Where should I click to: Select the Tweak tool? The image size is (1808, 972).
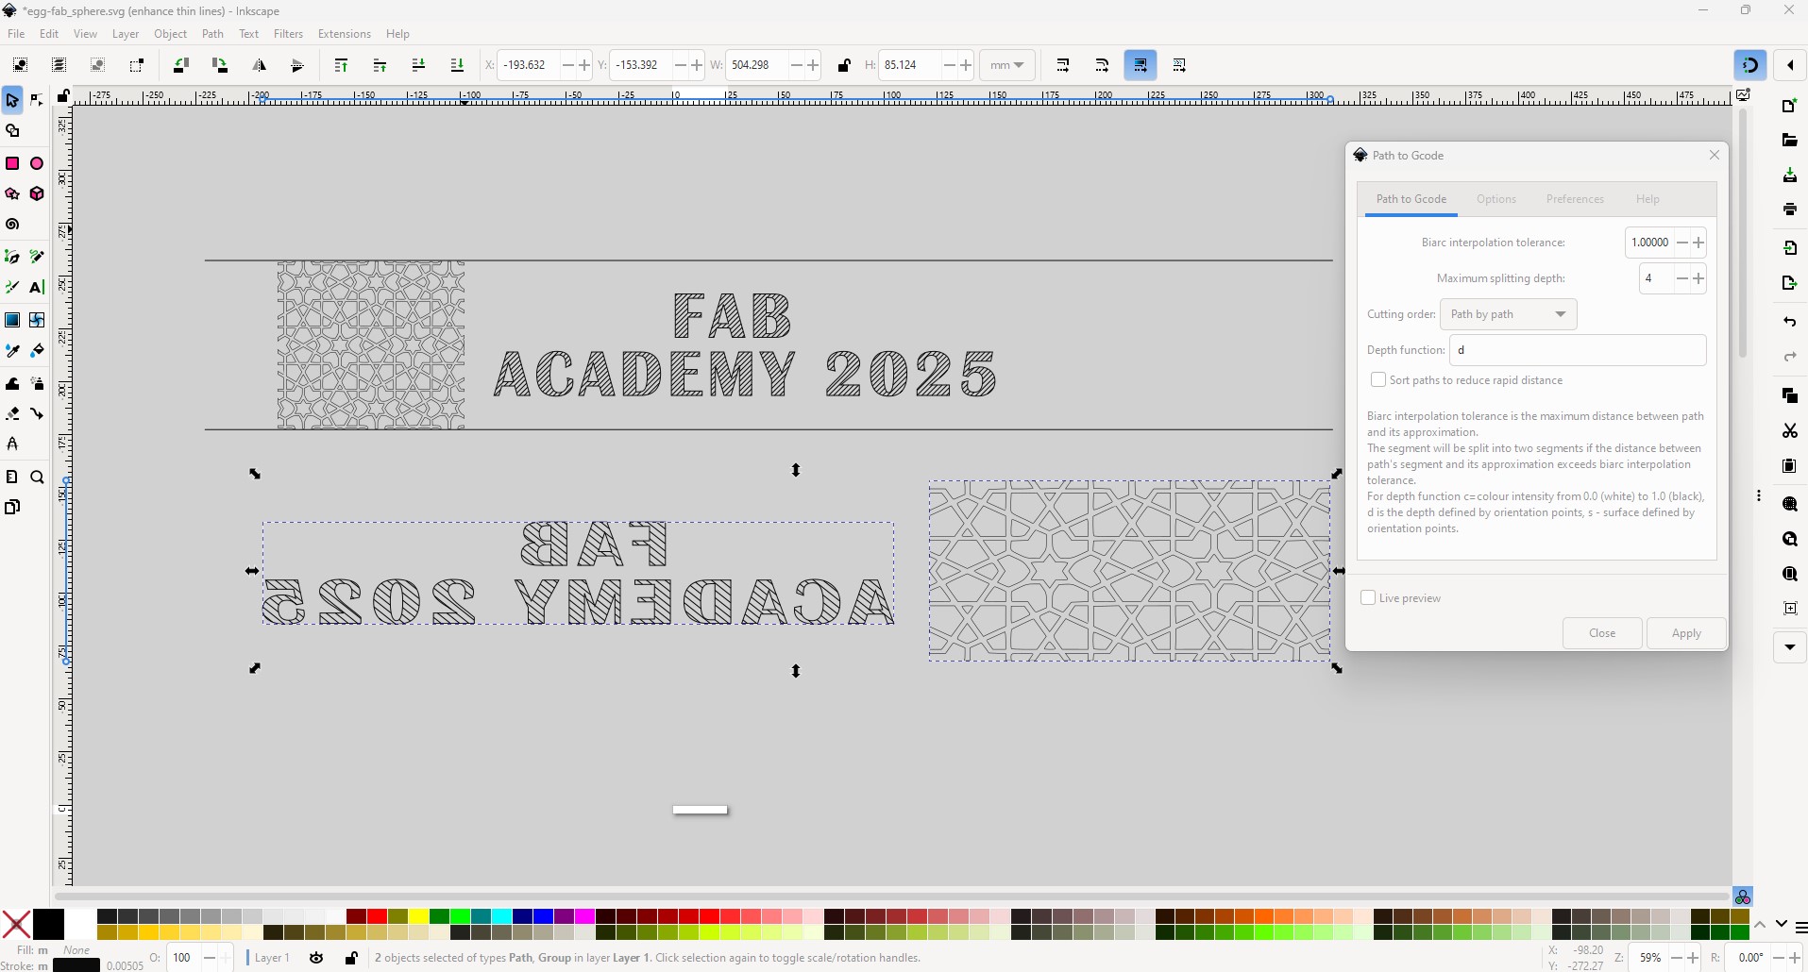[12, 383]
